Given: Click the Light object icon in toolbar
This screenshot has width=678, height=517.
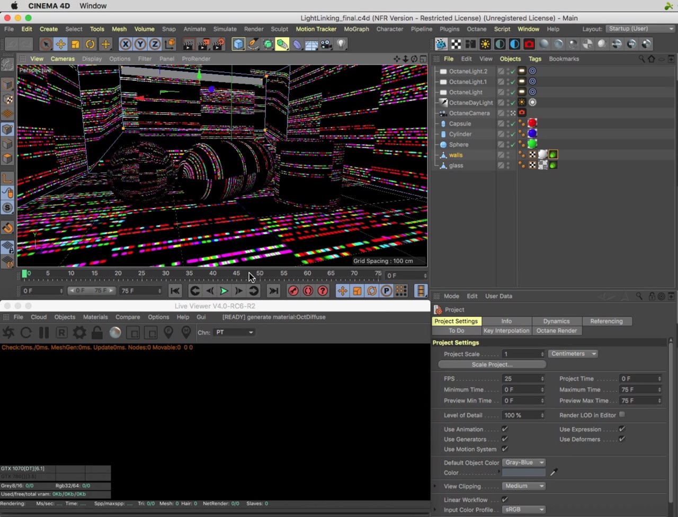Looking at the screenshot, I should pyautogui.click(x=342, y=44).
